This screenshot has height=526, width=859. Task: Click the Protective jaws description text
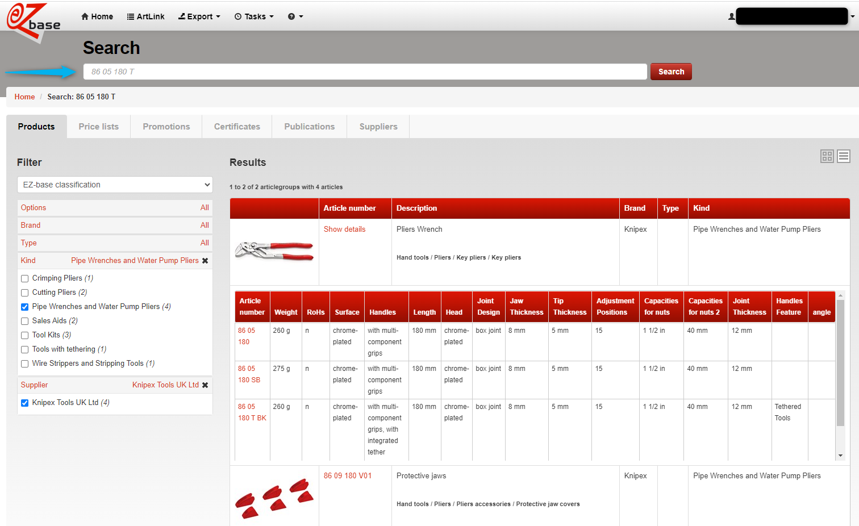pyautogui.click(x=421, y=476)
